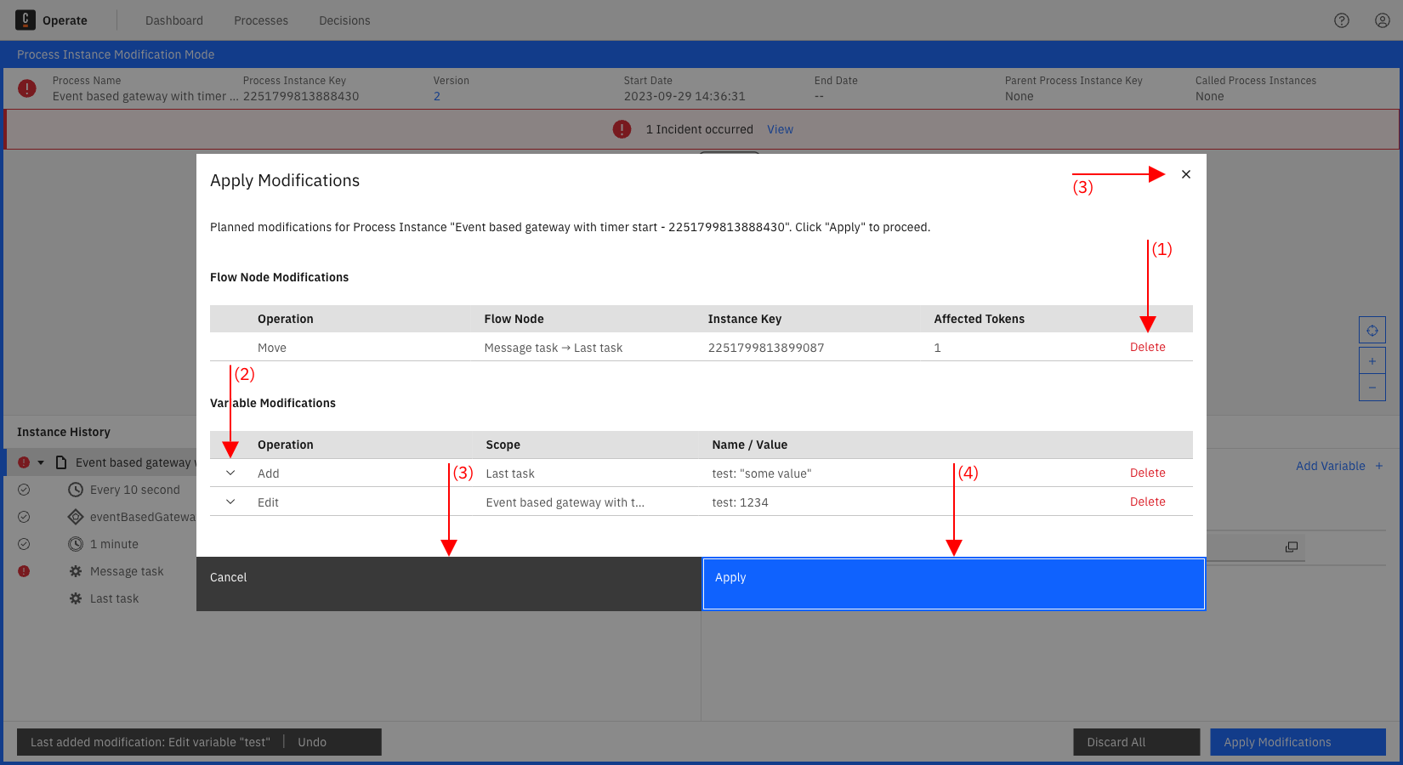Click the diagram reset view icon
Viewport: 1403px width, 765px height.
pyautogui.click(x=1372, y=330)
